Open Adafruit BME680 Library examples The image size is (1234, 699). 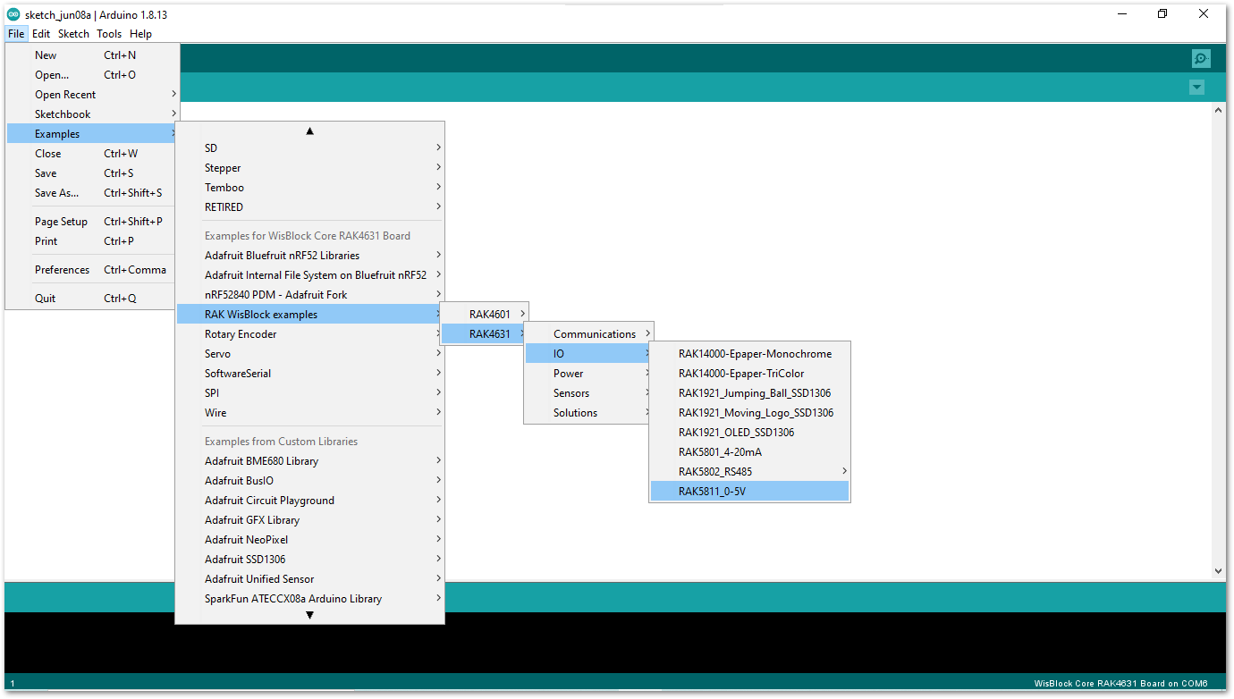pos(309,461)
